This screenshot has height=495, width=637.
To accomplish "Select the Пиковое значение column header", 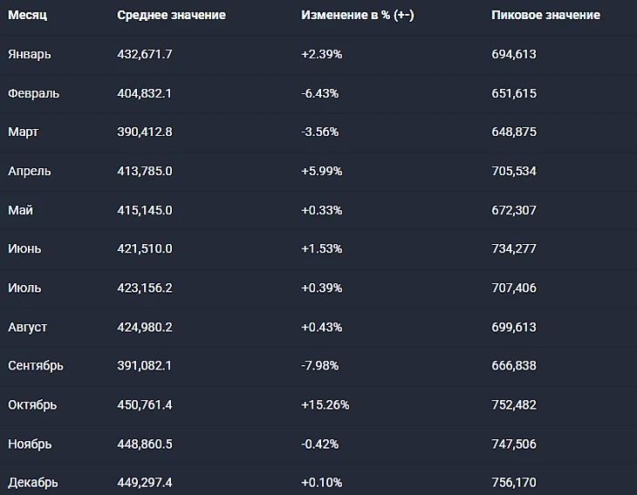I will click(545, 16).
